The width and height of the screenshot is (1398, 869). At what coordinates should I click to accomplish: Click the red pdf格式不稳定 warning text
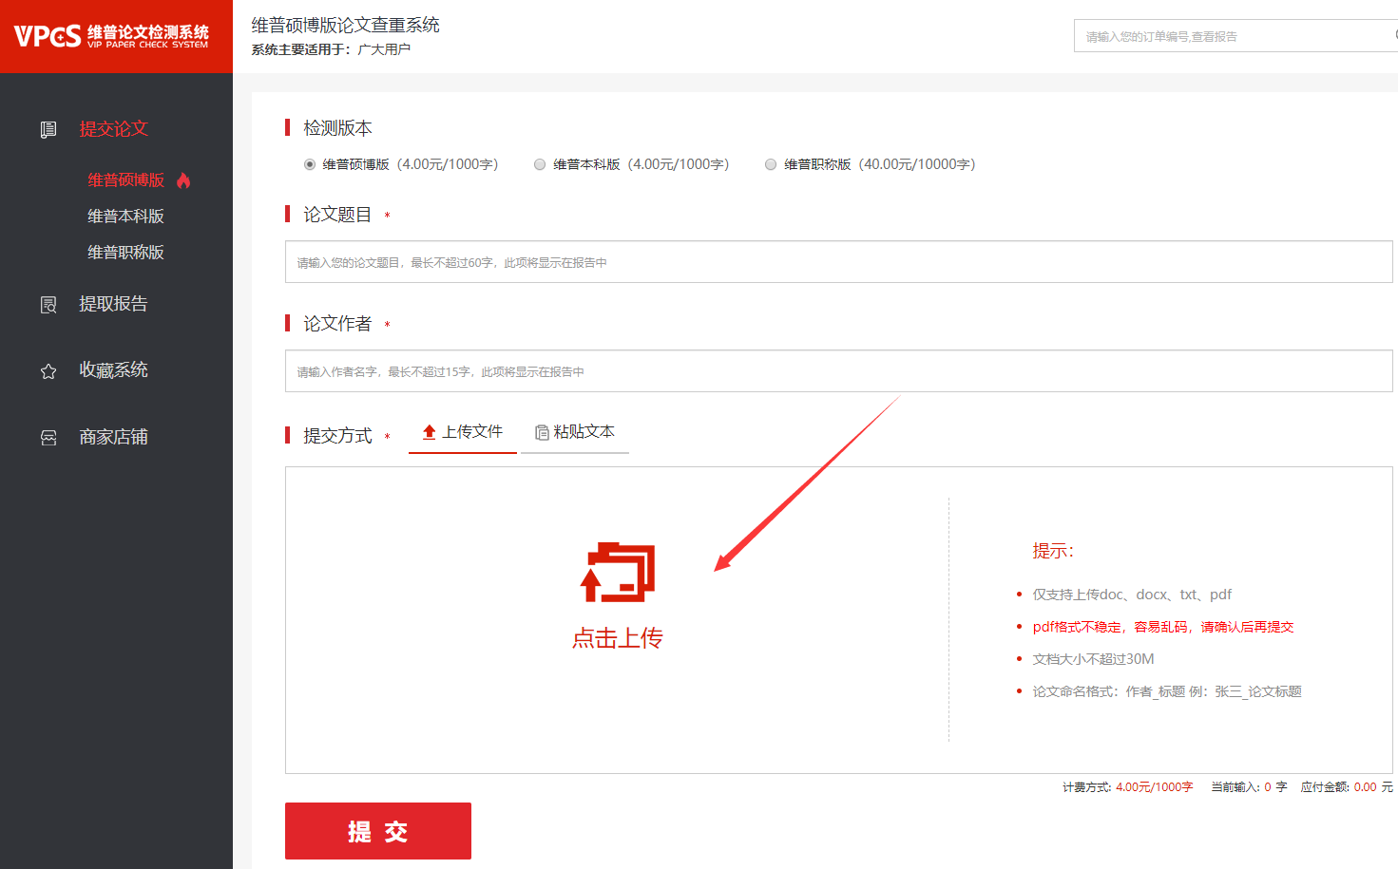[1163, 627]
